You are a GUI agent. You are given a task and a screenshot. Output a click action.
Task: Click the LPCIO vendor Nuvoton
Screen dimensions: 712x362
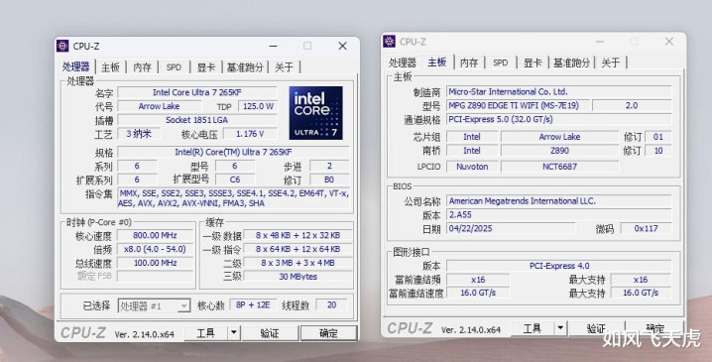click(472, 167)
